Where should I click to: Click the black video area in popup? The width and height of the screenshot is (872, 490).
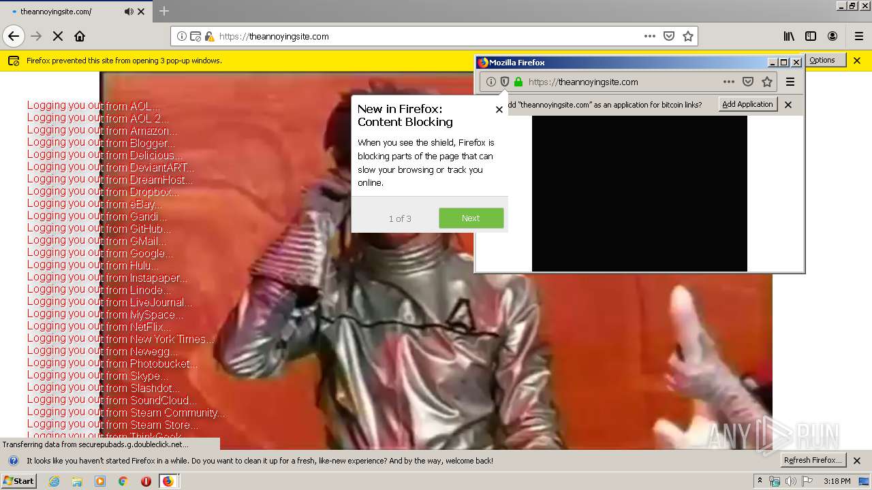(640, 193)
